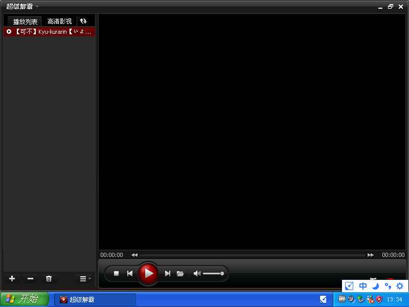
Task: Remove the selected item with the minus icon
Action: [x=30, y=279]
